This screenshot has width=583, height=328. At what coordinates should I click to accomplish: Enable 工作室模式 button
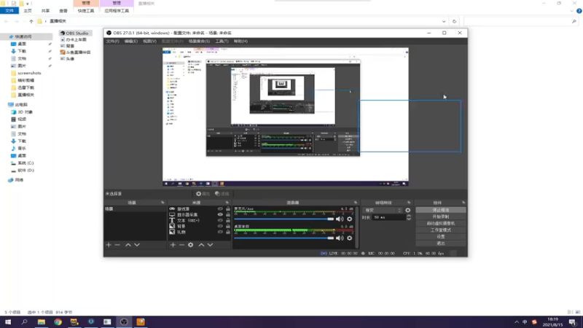pyautogui.click(x=441, y=230)
